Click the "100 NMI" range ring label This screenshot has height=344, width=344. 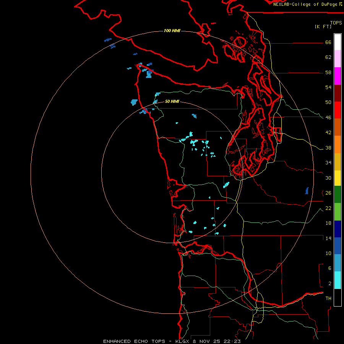[x=172, y=31]
